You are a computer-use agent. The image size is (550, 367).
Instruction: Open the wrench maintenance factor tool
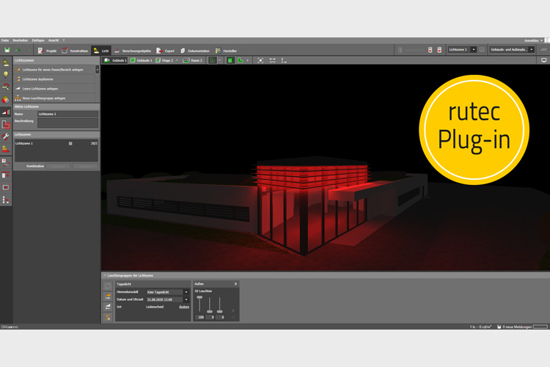coord(6,137)
